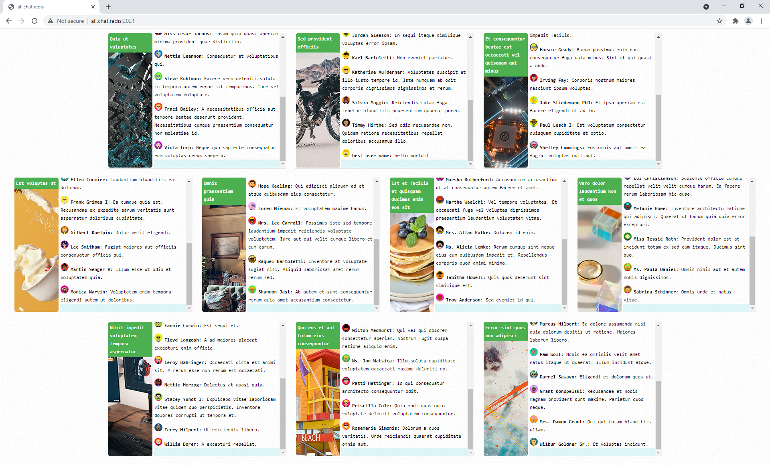
Task: Click Tabitha Howell's avatar icon
Action: [x=440, y=275]
